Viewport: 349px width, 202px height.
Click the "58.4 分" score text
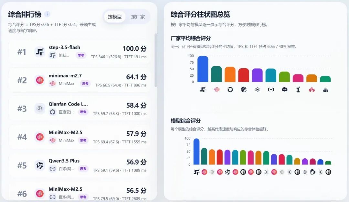click(x=136, y=105)
